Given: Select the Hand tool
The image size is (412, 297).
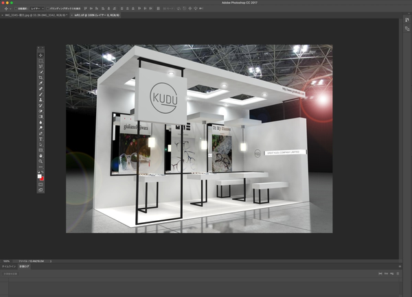Looking at the screenshot, I should tap(41, 156).
